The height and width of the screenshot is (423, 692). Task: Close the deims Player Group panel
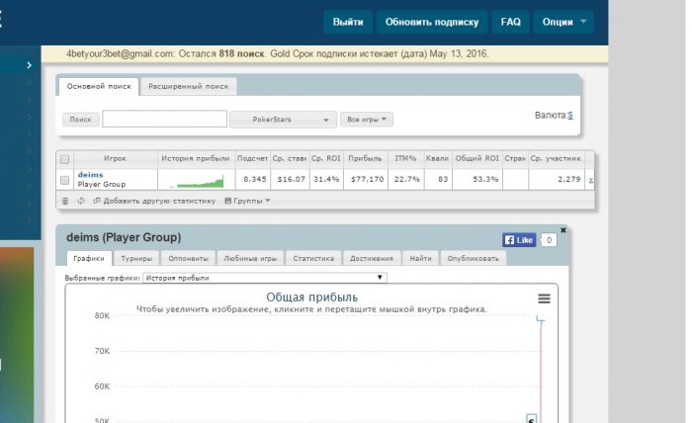[x=563, y=230]
